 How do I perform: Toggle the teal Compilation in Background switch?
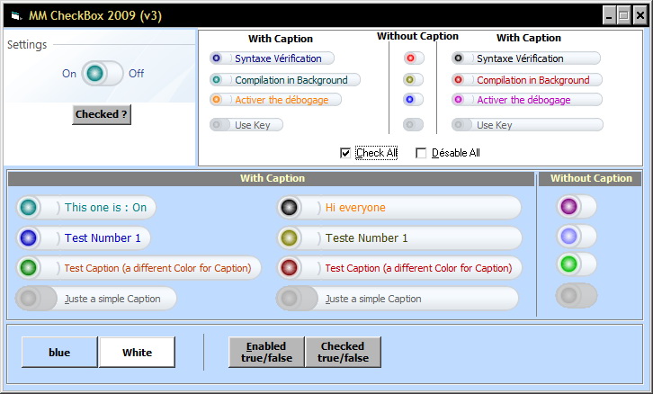[x=217, y=80]
